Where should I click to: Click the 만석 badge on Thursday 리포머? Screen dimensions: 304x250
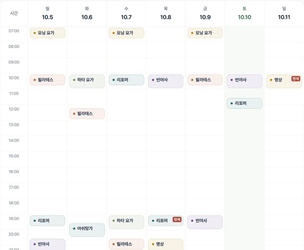[x=177, y=219]
